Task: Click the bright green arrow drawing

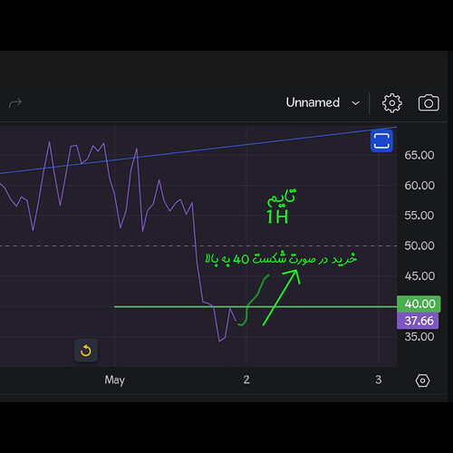Action: [281, 297]
